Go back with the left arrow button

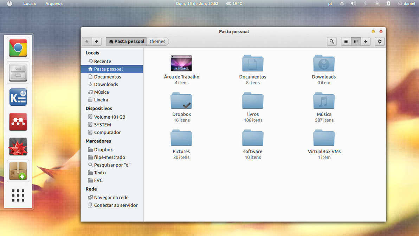87,41
